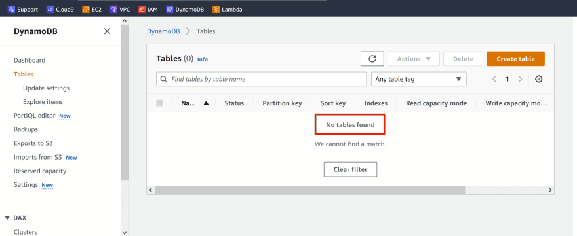Click page number 1 in pagination
This screenshot has width=577, height=236.
point(507,79)
